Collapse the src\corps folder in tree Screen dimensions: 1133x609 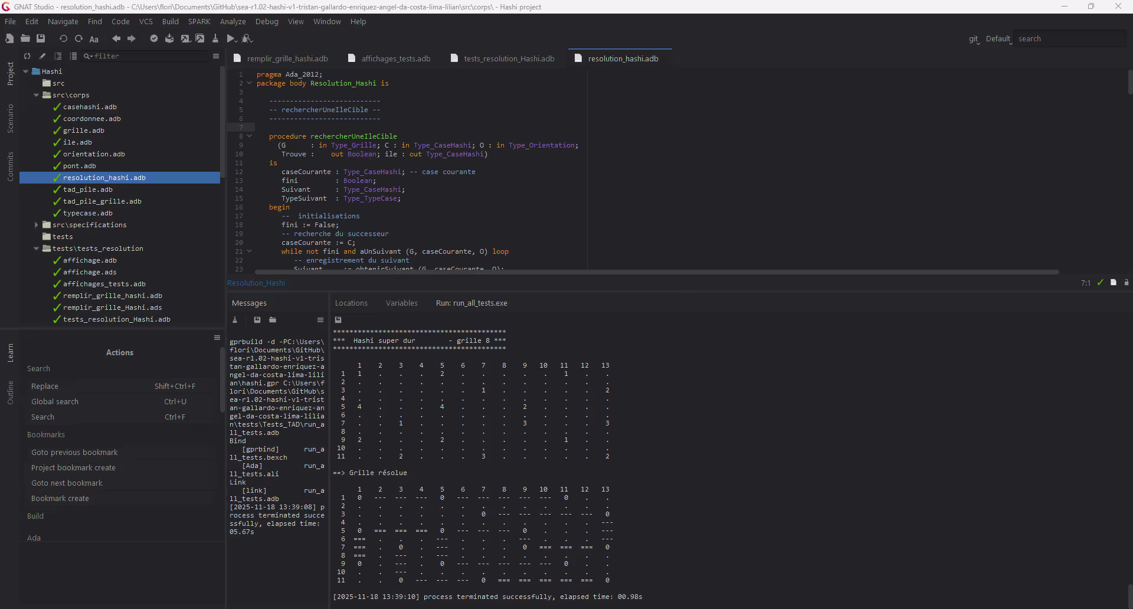[x=37, y=95]
